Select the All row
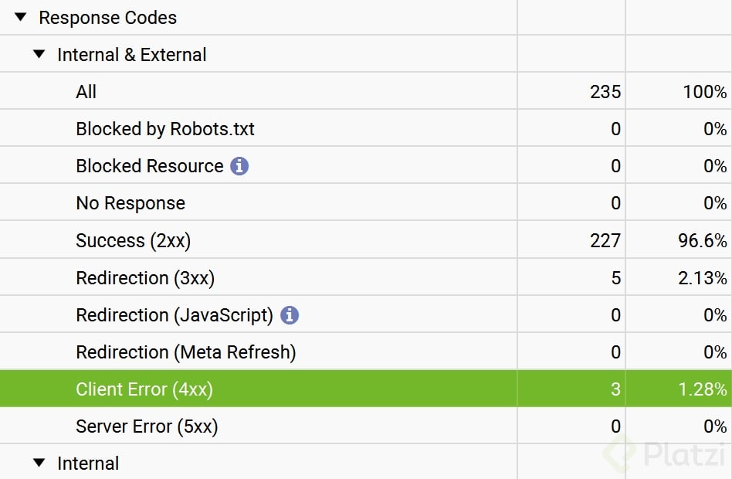This screenshot has width=732, height=479. [x=86, y=92]
